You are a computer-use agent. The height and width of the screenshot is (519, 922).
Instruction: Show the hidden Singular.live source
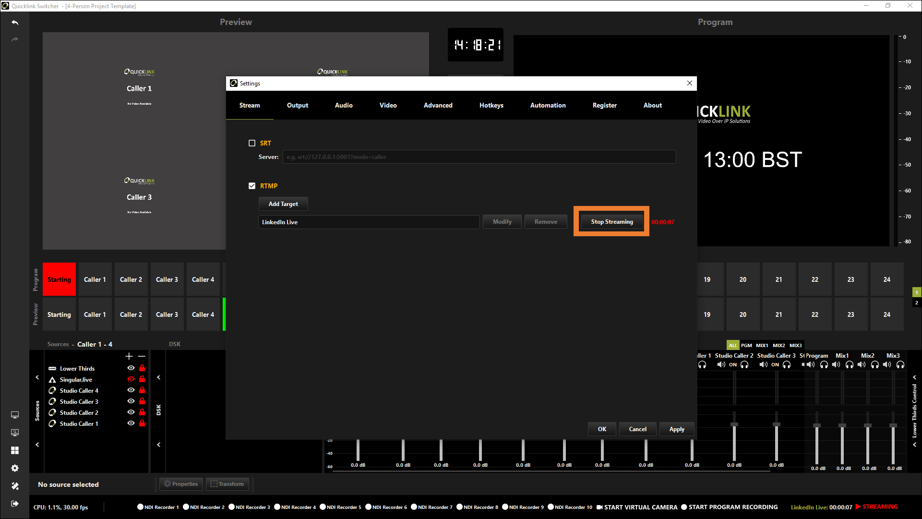[x=131, y=379]
